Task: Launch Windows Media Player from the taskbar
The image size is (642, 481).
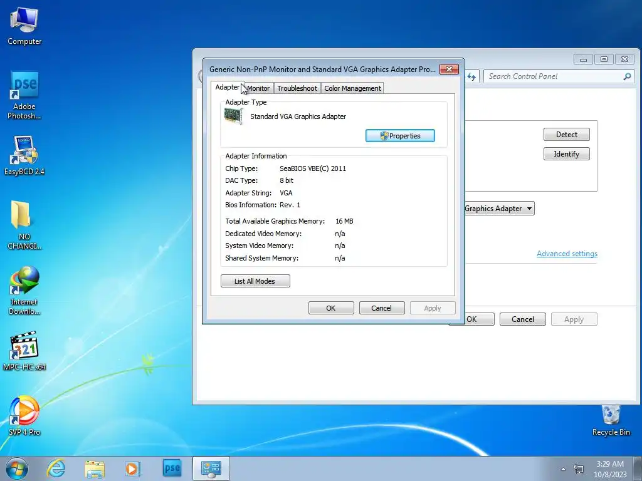Action: [132, 468]
